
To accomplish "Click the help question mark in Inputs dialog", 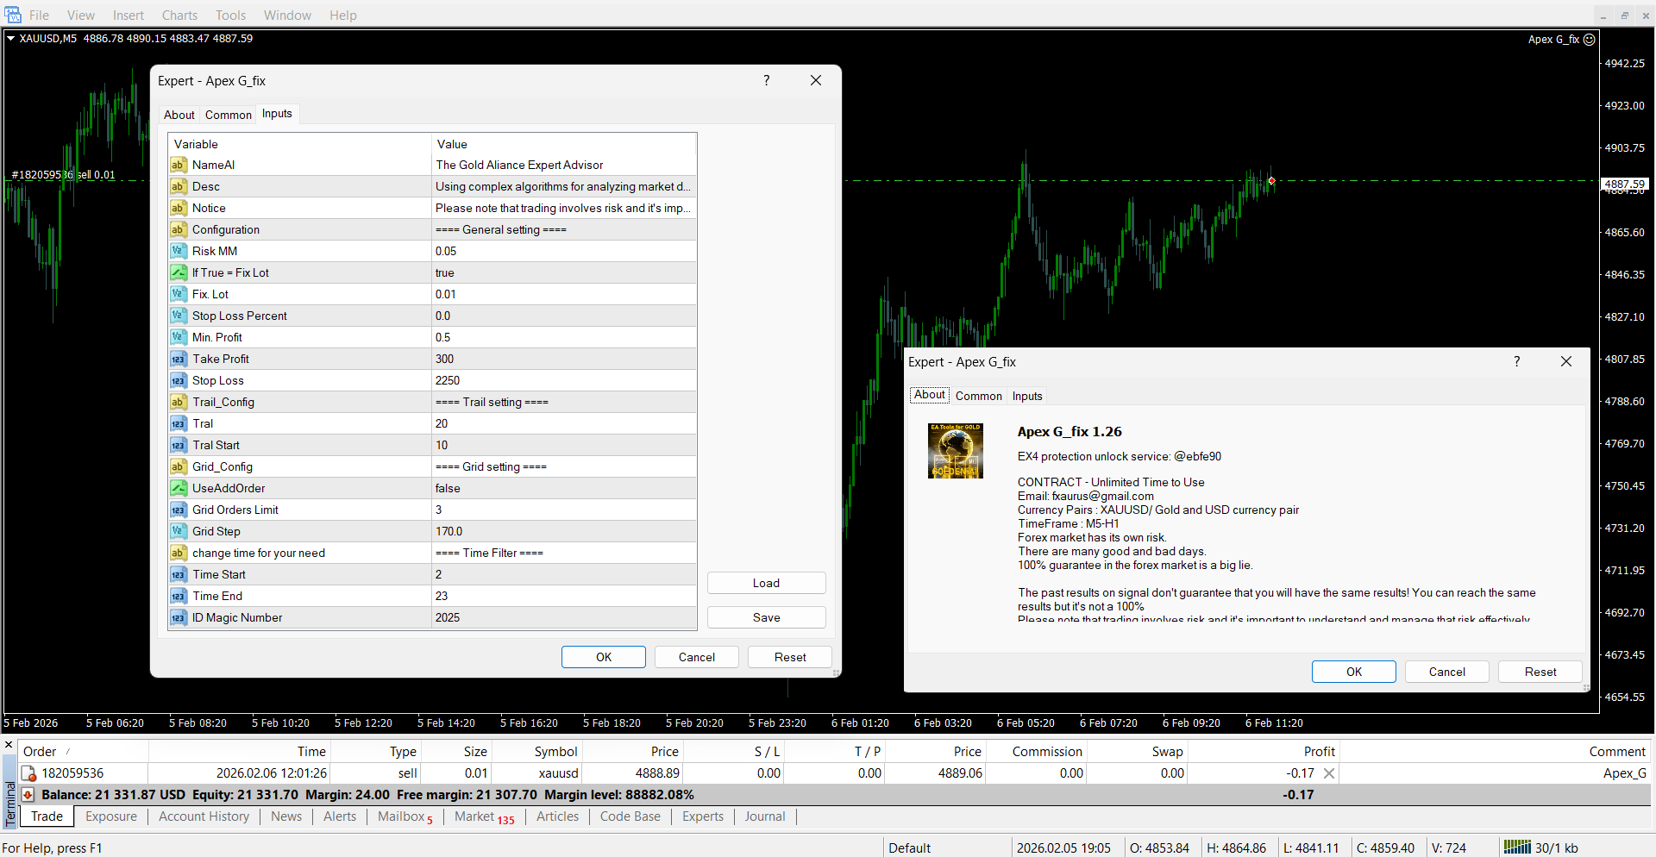I will click(766, 80).
